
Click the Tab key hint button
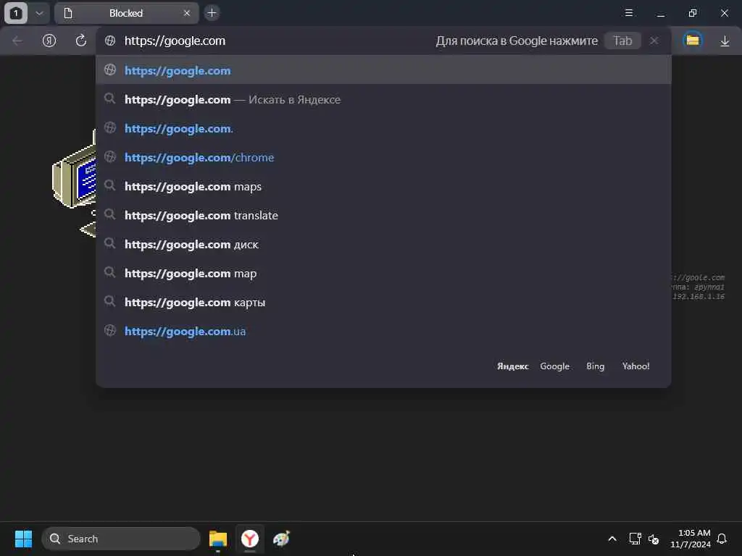pyautogui.click(x=622, y=41)
